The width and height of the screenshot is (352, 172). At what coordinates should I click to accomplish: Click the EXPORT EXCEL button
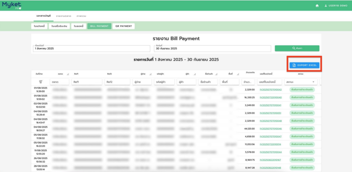click(x=305, y=65)
